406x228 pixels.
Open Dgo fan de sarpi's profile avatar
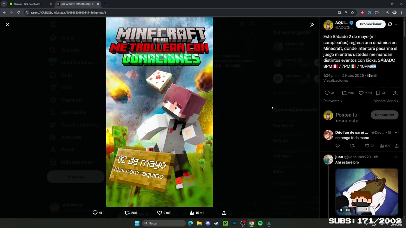point(328,135)
